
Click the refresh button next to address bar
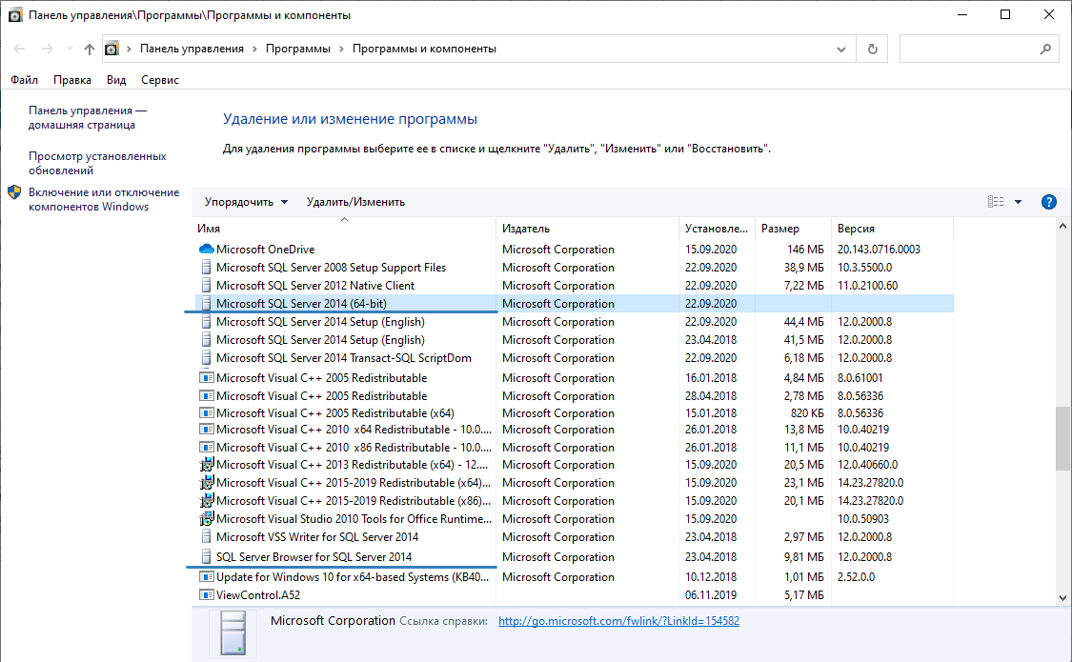click(872, 49)
